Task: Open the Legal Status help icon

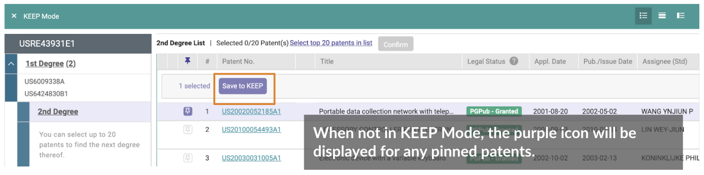Action: (514, 61)
